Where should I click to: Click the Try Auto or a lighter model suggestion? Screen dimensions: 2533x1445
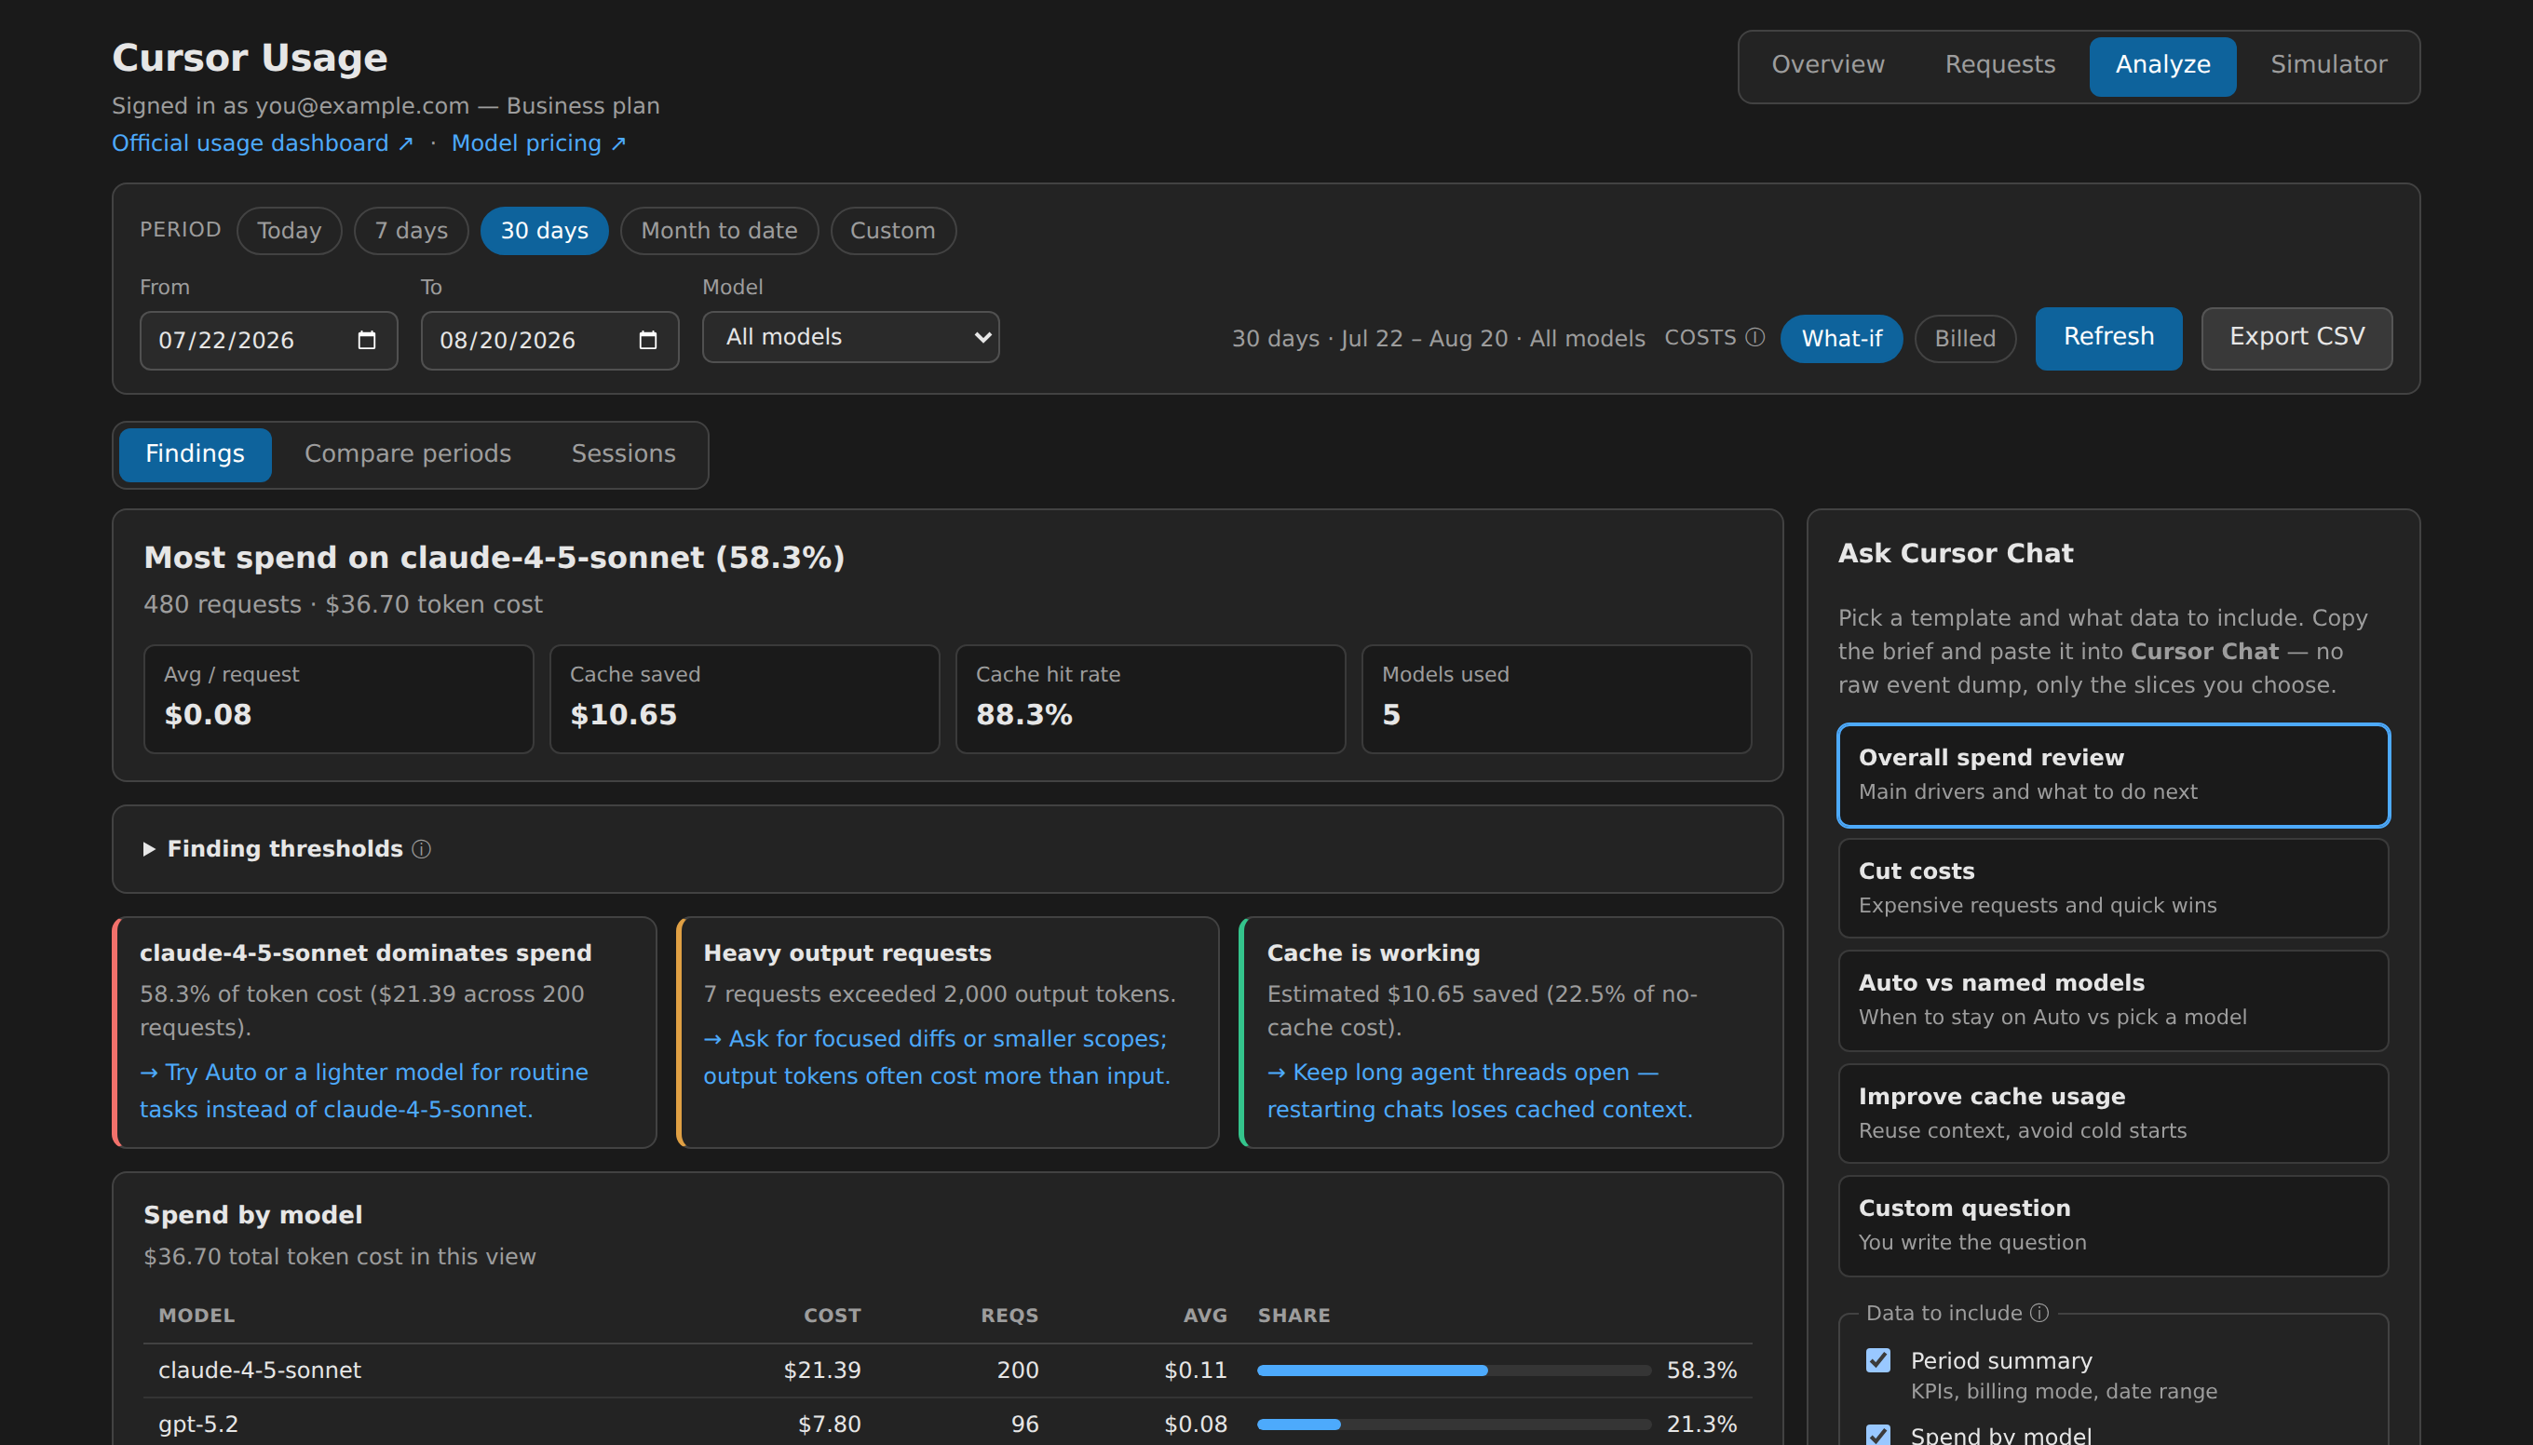(x=363, y=1090)
